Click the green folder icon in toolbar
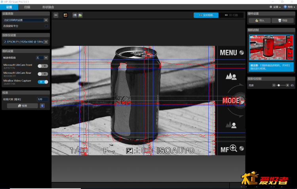 point(80,15)
